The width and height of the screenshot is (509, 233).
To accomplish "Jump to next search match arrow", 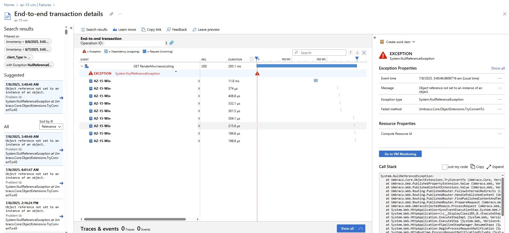I will (357, 53).
